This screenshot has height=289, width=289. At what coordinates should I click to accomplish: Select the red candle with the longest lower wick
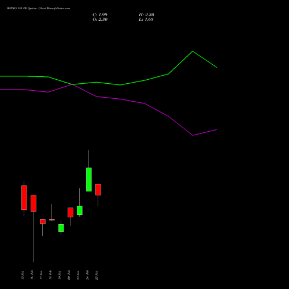click(x=34, y=203)
